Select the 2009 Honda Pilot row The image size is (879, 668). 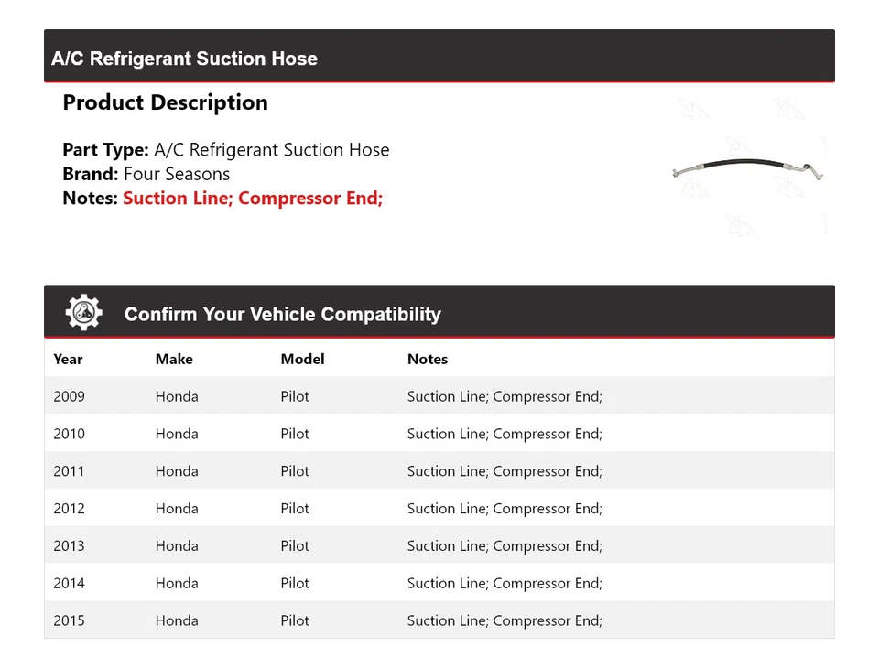point(439,396)
